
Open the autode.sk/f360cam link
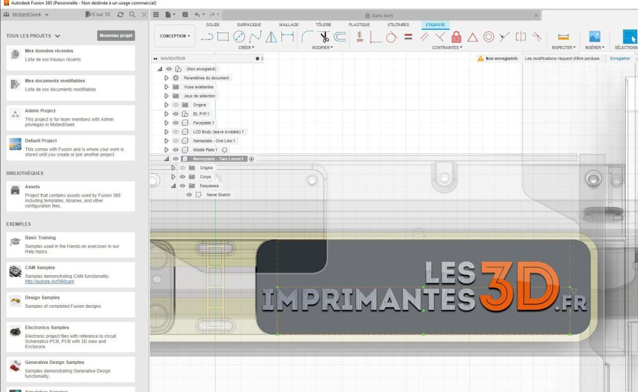click(x=50, y=282)
